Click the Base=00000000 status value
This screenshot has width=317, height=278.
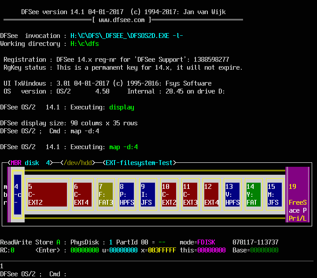coord(255,250)
